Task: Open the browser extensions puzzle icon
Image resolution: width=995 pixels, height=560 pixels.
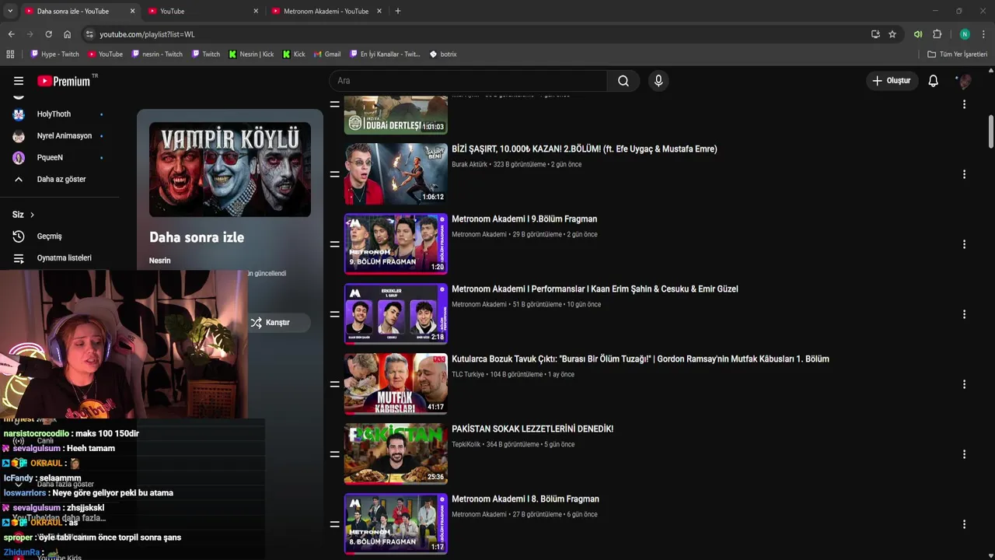Action: tap(937, 34)
